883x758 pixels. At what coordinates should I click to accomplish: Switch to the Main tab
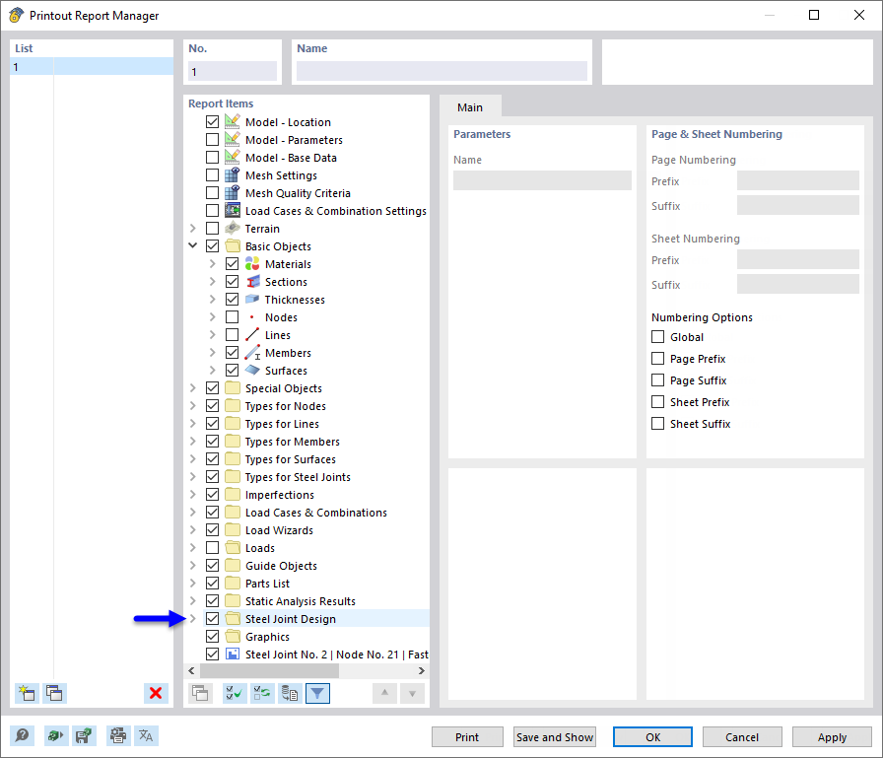[470, 107]
